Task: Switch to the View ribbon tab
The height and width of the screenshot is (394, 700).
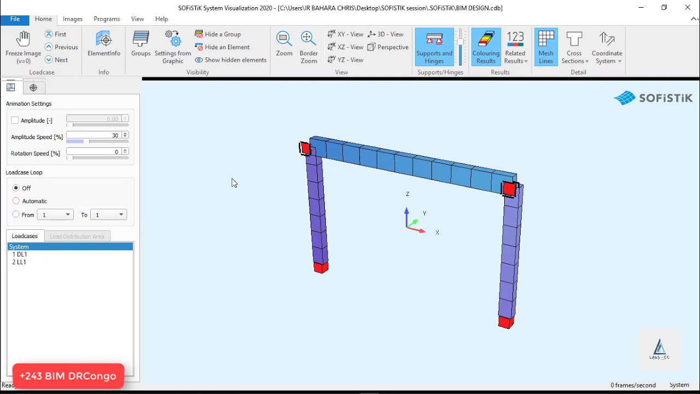Action: [x=138, y=19]
